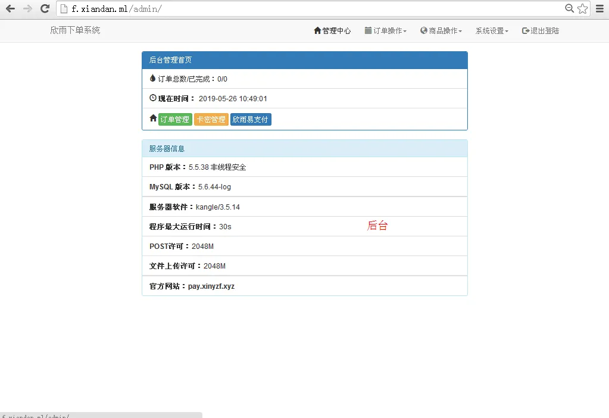Click the house icon beside 管理中心

click(x=316, y=30)
